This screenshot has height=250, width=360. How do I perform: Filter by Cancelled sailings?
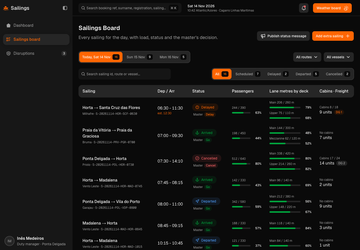click(338, 74)
